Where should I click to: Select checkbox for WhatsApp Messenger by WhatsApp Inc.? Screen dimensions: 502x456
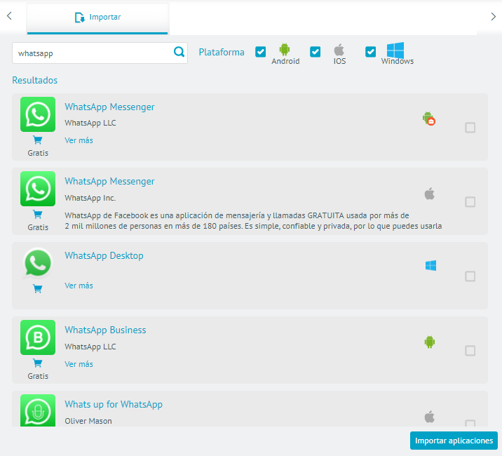470,202
